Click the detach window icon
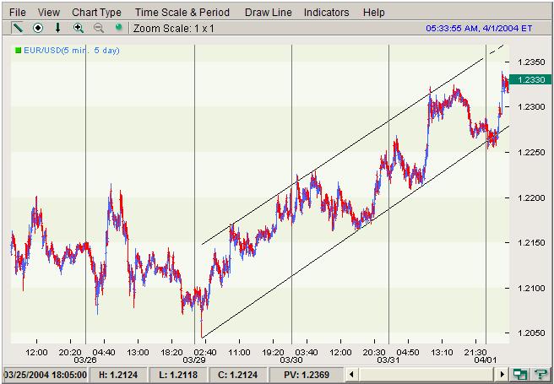The image size is (554, 384). coord(519,374)
